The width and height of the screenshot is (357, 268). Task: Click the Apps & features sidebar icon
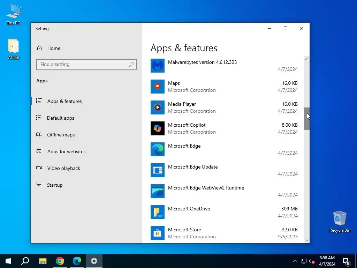(39, 101)
